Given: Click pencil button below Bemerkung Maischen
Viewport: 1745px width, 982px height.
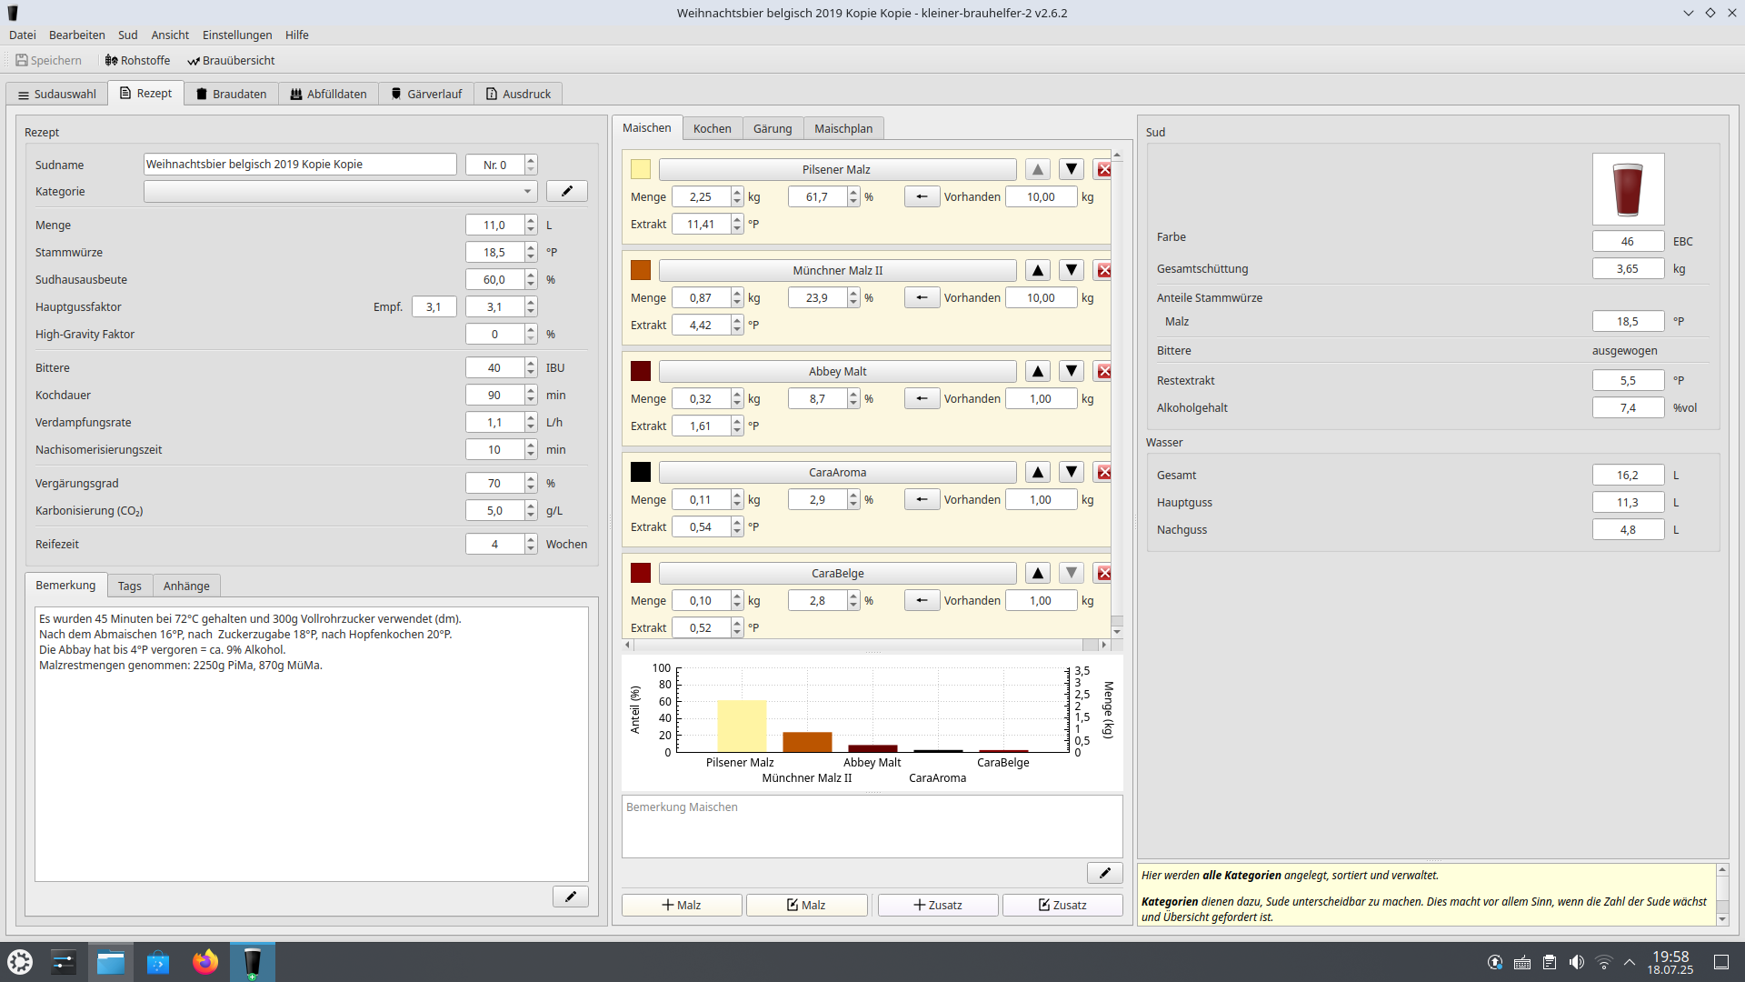Looking at the screenshot, I should pyautogui.click(x=1104, y=874).
